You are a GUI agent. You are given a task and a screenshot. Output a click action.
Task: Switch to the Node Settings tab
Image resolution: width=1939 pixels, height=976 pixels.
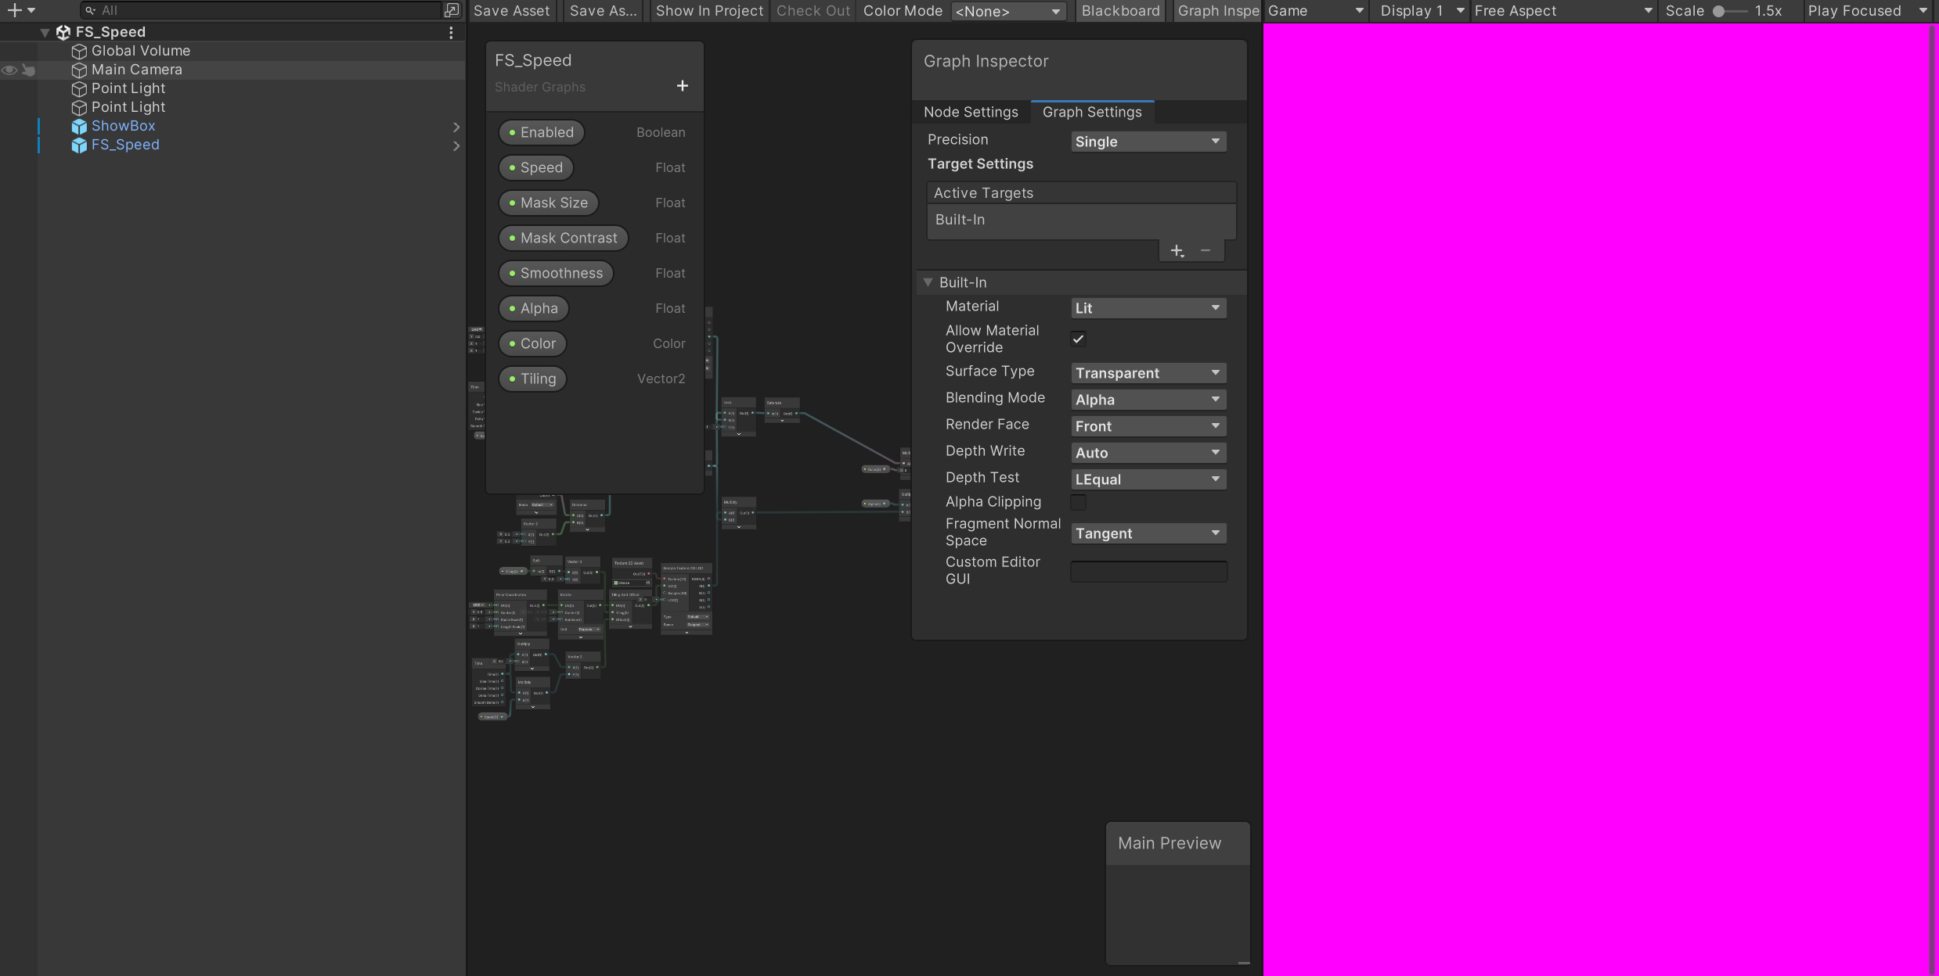pyautogui.click(x=971, y=112)
